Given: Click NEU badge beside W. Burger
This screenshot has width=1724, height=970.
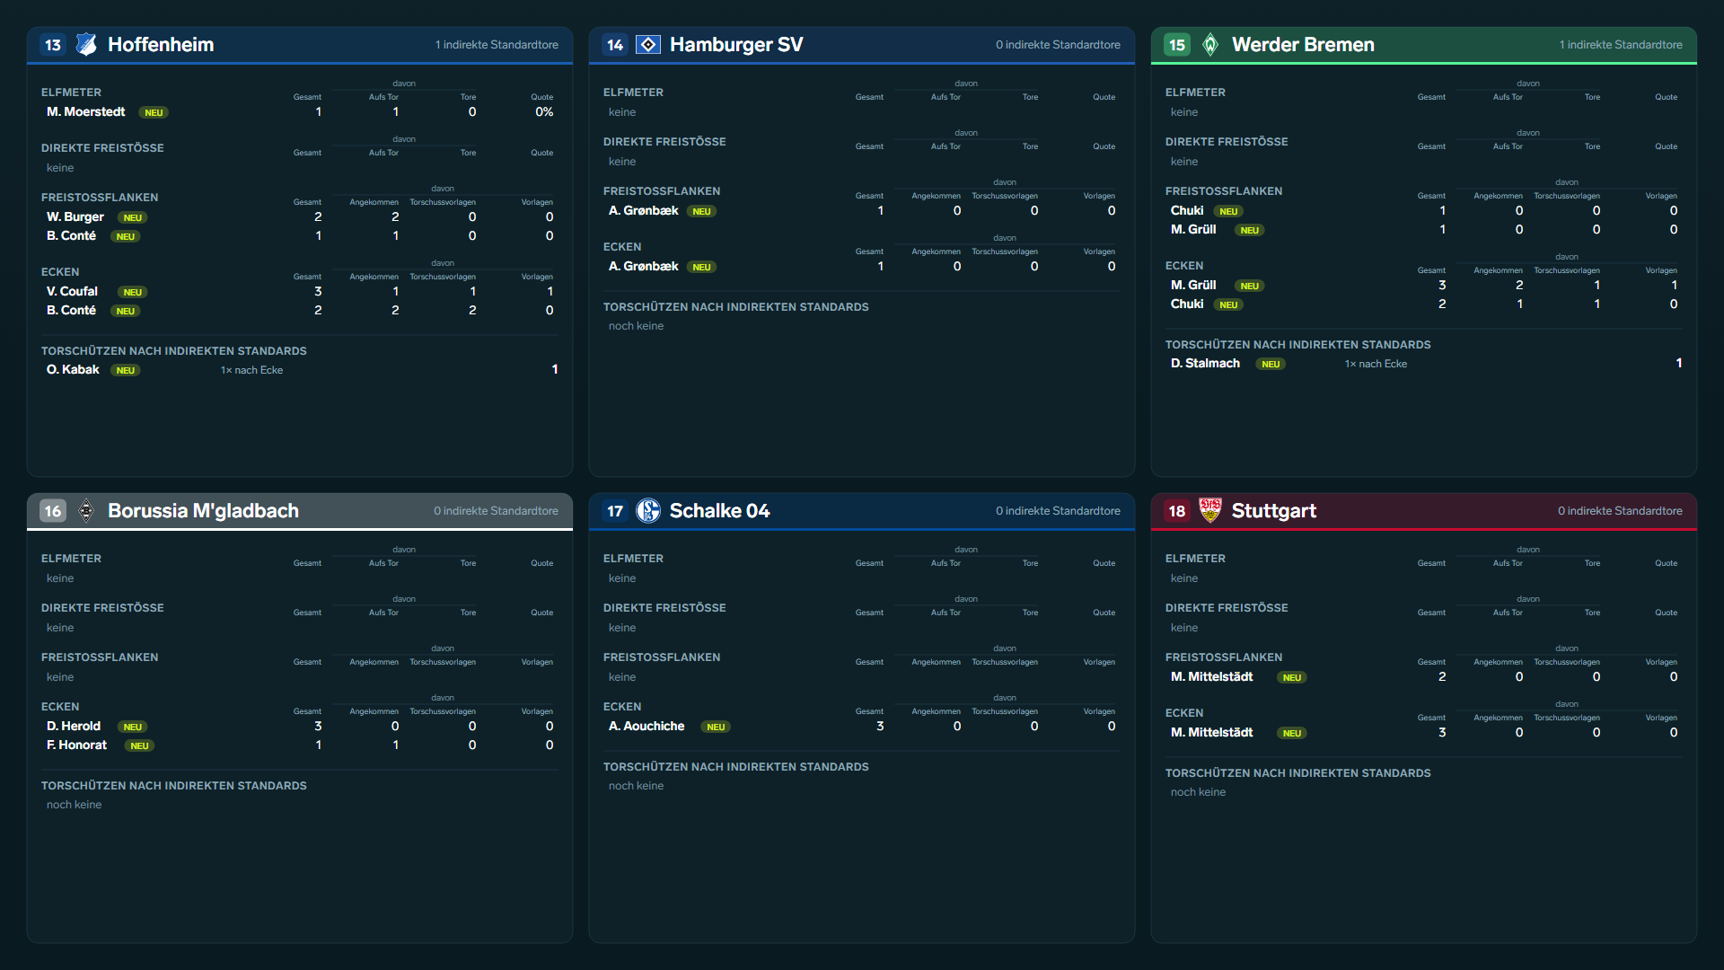Looking at the screenshot, I should coord(132,218).
